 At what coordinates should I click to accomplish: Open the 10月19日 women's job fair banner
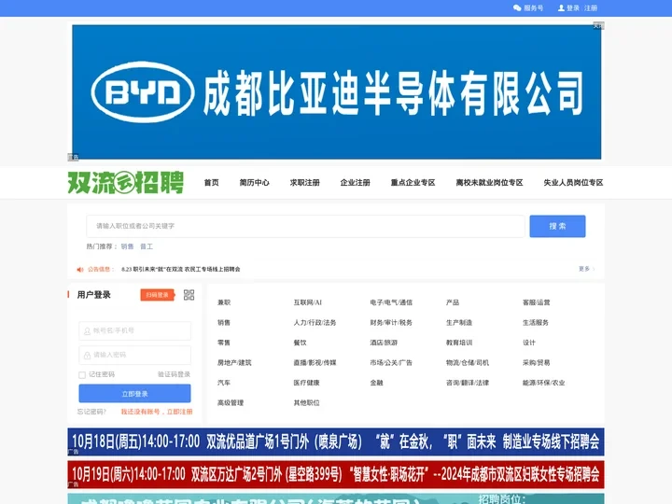(336, 474)
